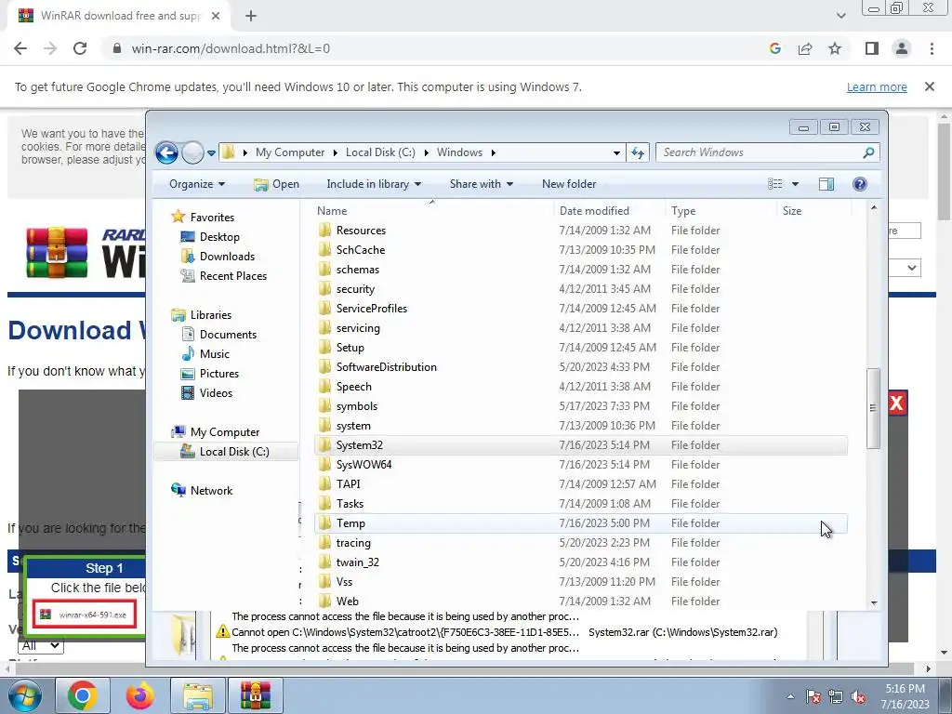The width and height of the screenshot is (952, 714).
Task: Click the Explorer Forward arrow button
Action: (x=193, y=153)
